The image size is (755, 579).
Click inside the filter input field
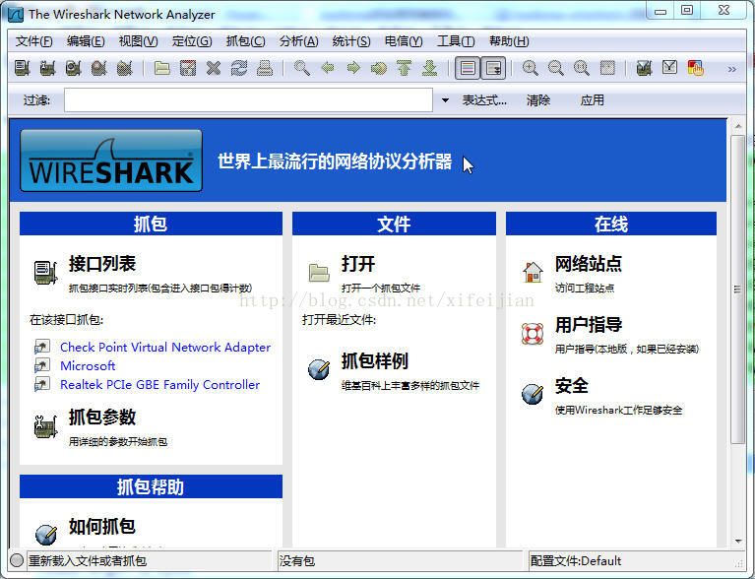[248, 99]
